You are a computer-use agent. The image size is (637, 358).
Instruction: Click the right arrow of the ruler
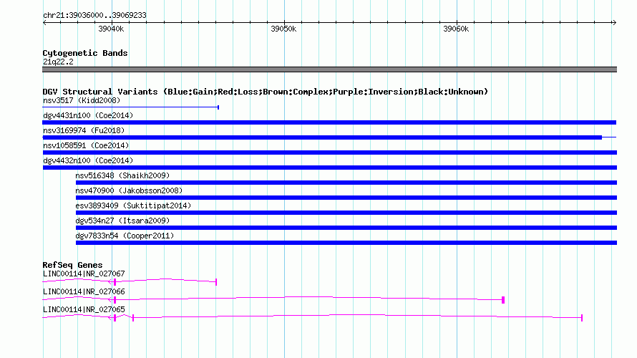click(x=614, y=22)
